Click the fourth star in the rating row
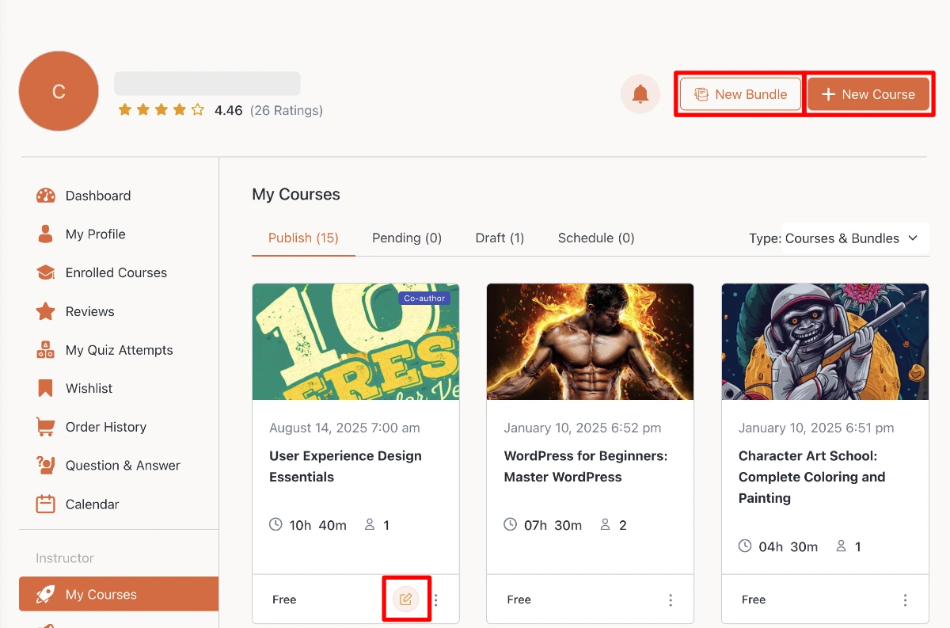This screenshot has width=950, height=628. [180, 110]
